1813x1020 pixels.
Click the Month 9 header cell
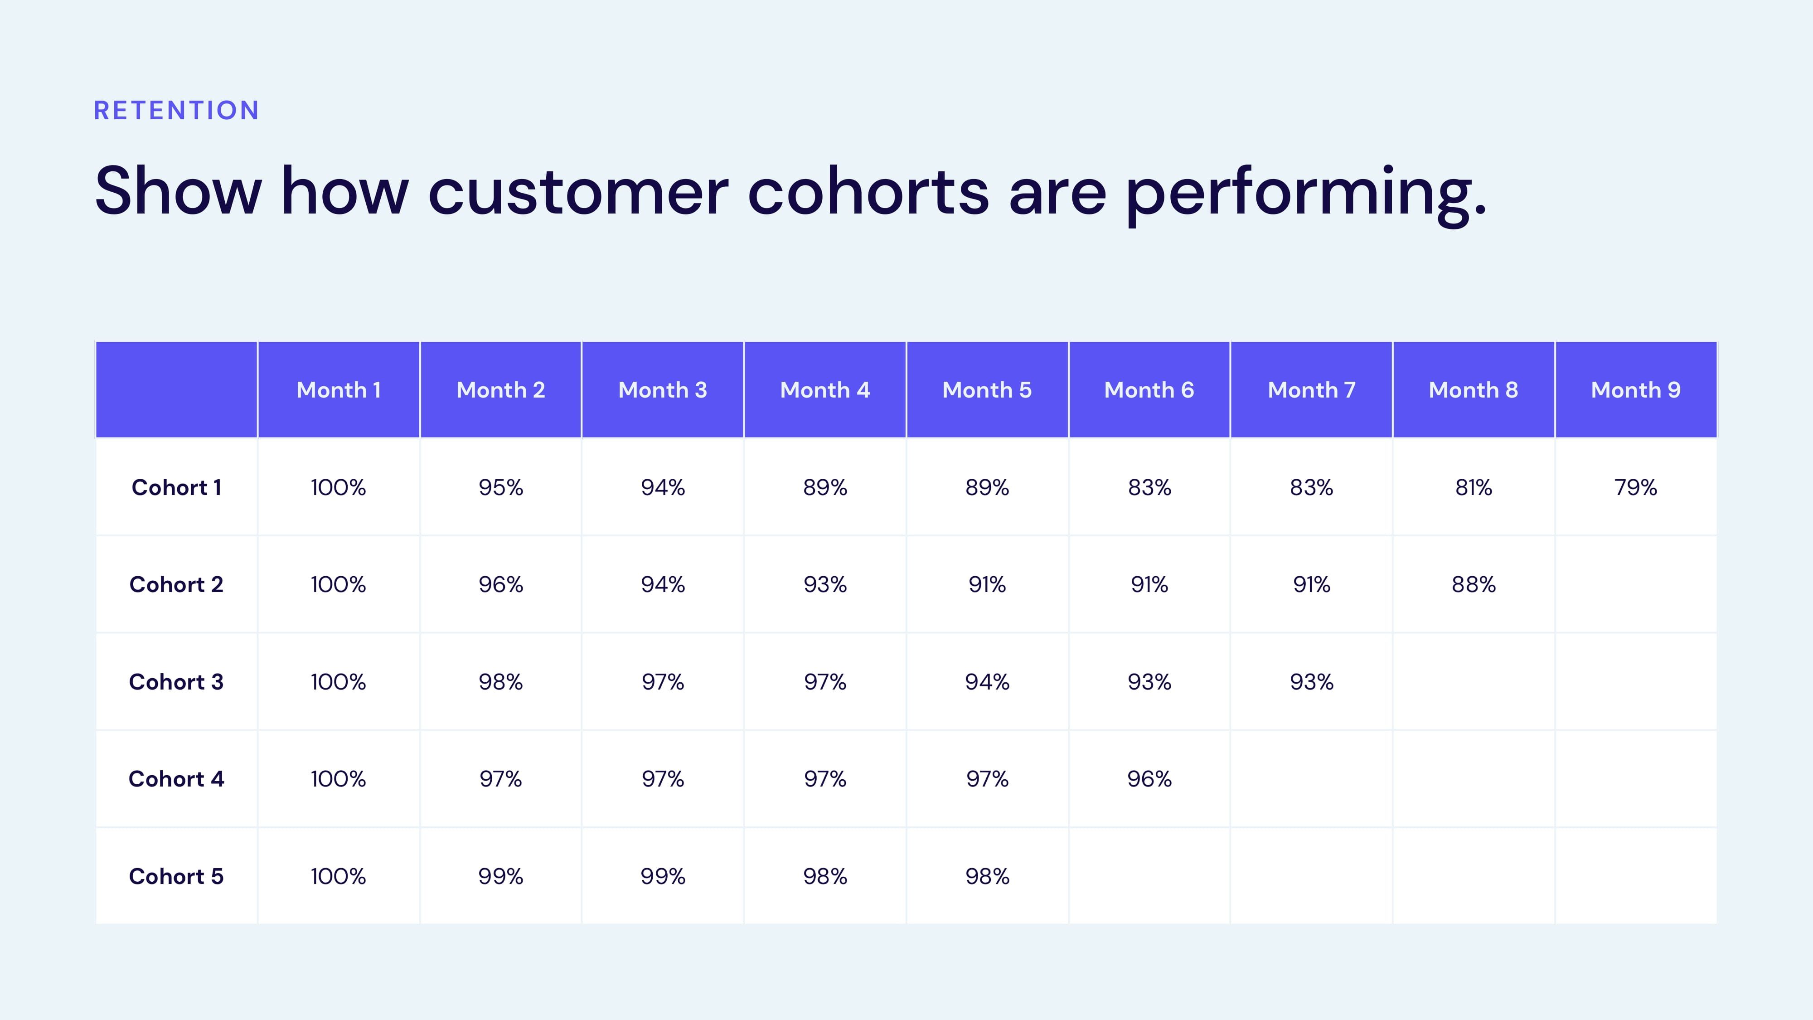1636,390
